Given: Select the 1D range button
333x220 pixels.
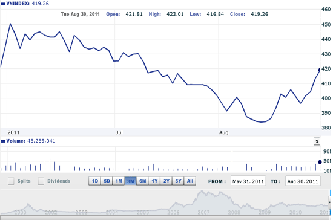Looking at the screenshot, I should 94,181.
